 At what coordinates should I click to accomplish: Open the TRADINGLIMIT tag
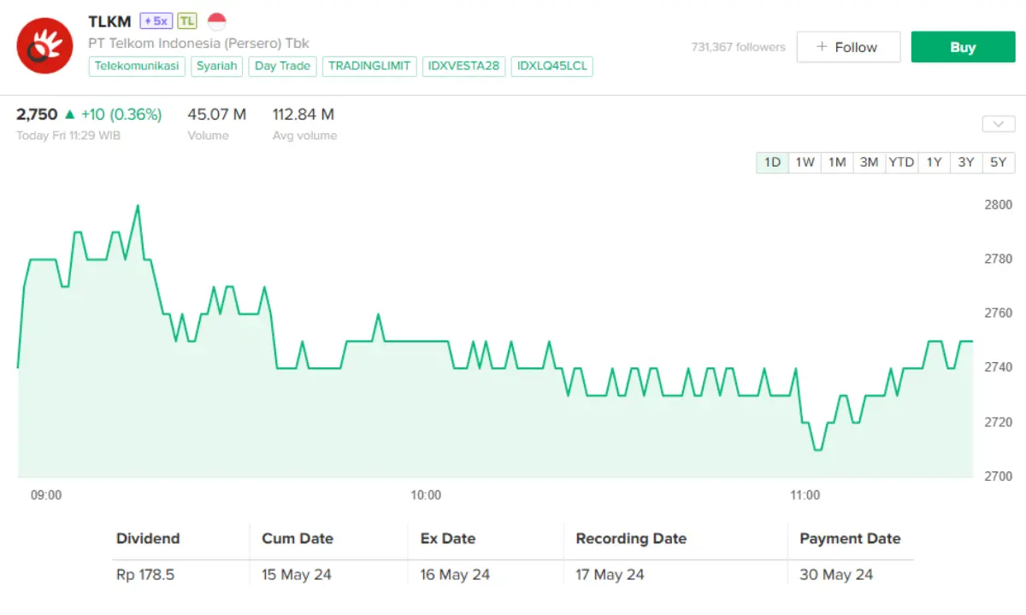pyautogui.click(x=369, y=66)
